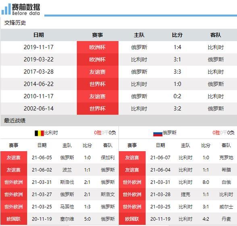Click the 0胜0平0负 record under Russia panel
This screenshot has width=237, height=226.
pos(223,133)
